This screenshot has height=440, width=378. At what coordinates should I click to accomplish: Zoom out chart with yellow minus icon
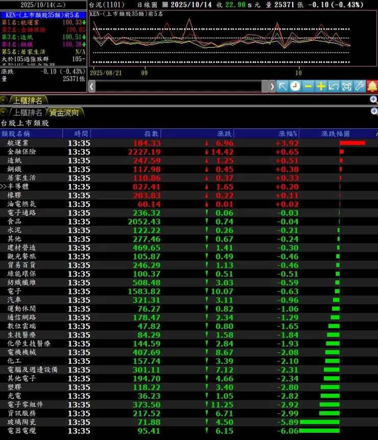308,86
